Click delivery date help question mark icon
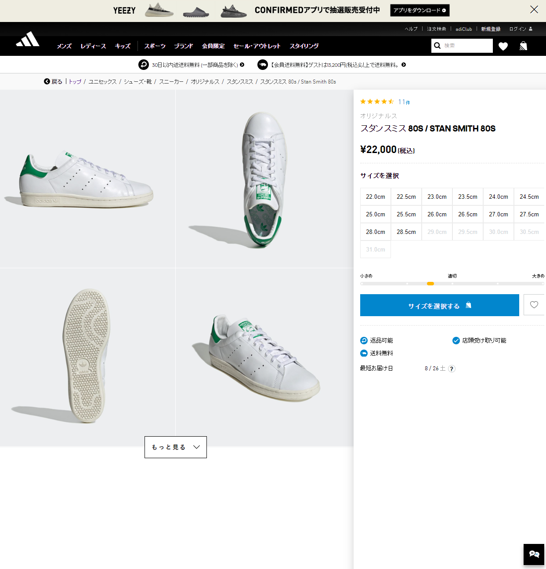The width and height of the screenshot is (546, 569). coord(452,369)
